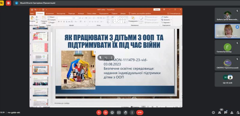Viewport: 240px width, 116px height.
Task: Raise your hand in the meeting
Action: 126,113
